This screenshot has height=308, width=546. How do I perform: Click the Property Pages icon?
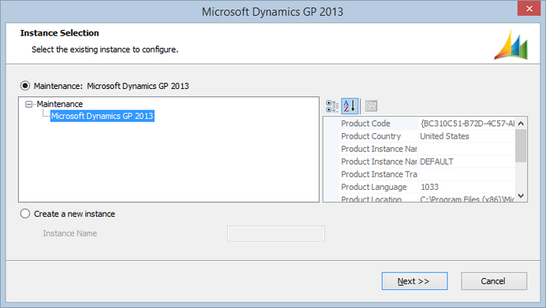point(371,106)
